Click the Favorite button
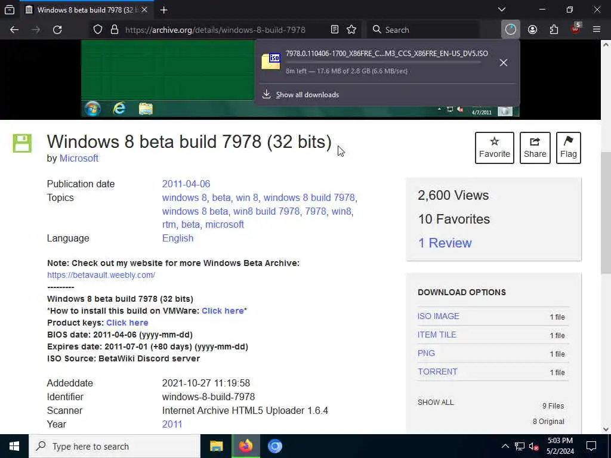This screenshot has height=458, width=611. point(495,148)
